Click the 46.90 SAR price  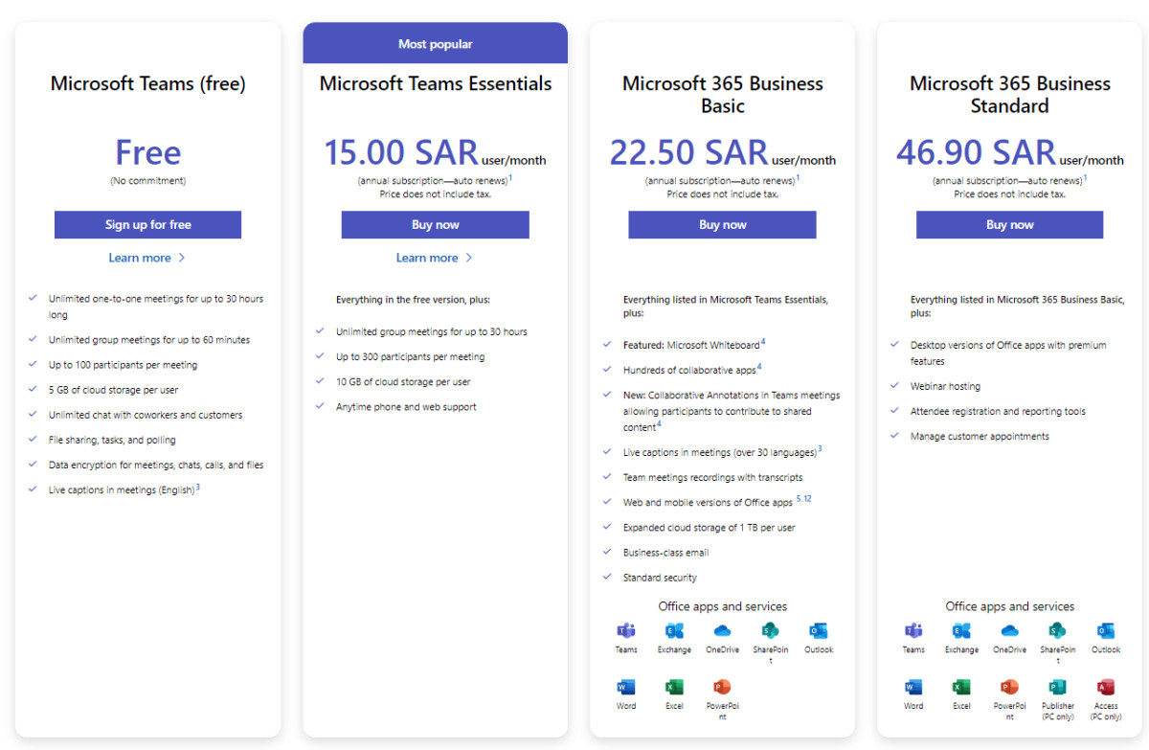(976, 152)
